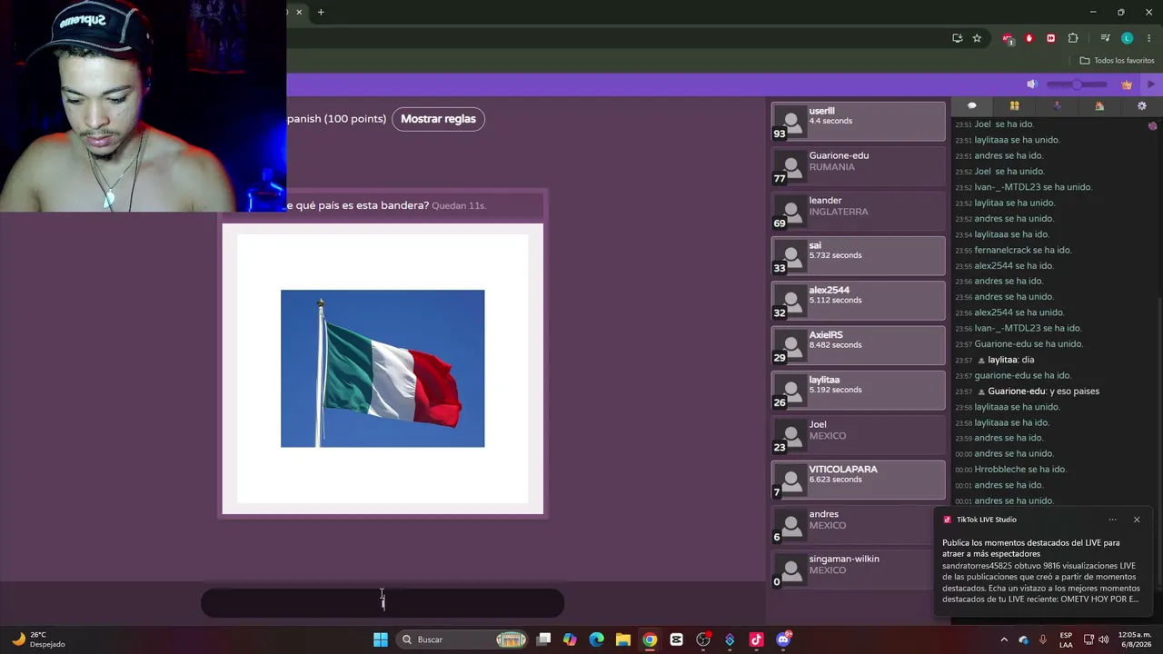Open TikTok notification options (three dots)
Screen dimensions: 1163x654
(x=1112, y=520)
